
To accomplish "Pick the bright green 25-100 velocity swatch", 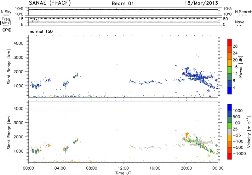I will click(230, 126).
